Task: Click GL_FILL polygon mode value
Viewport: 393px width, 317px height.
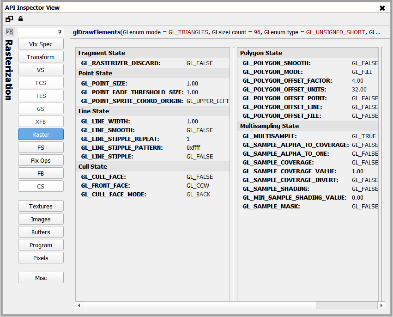Action: [362, 72]
